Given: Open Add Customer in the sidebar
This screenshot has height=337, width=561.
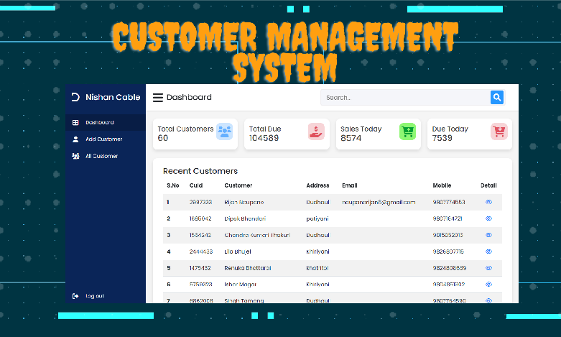Looking at the screenshot, I should point(103,139).
